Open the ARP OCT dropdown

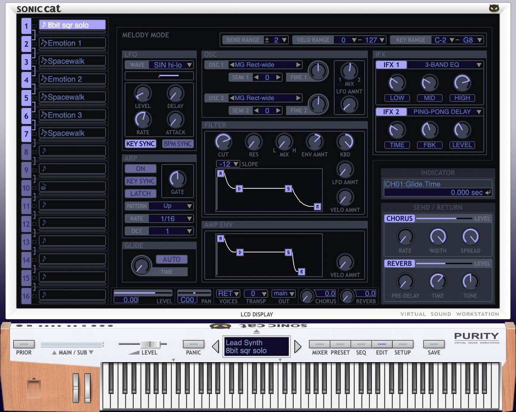click(x=171, y=231)
